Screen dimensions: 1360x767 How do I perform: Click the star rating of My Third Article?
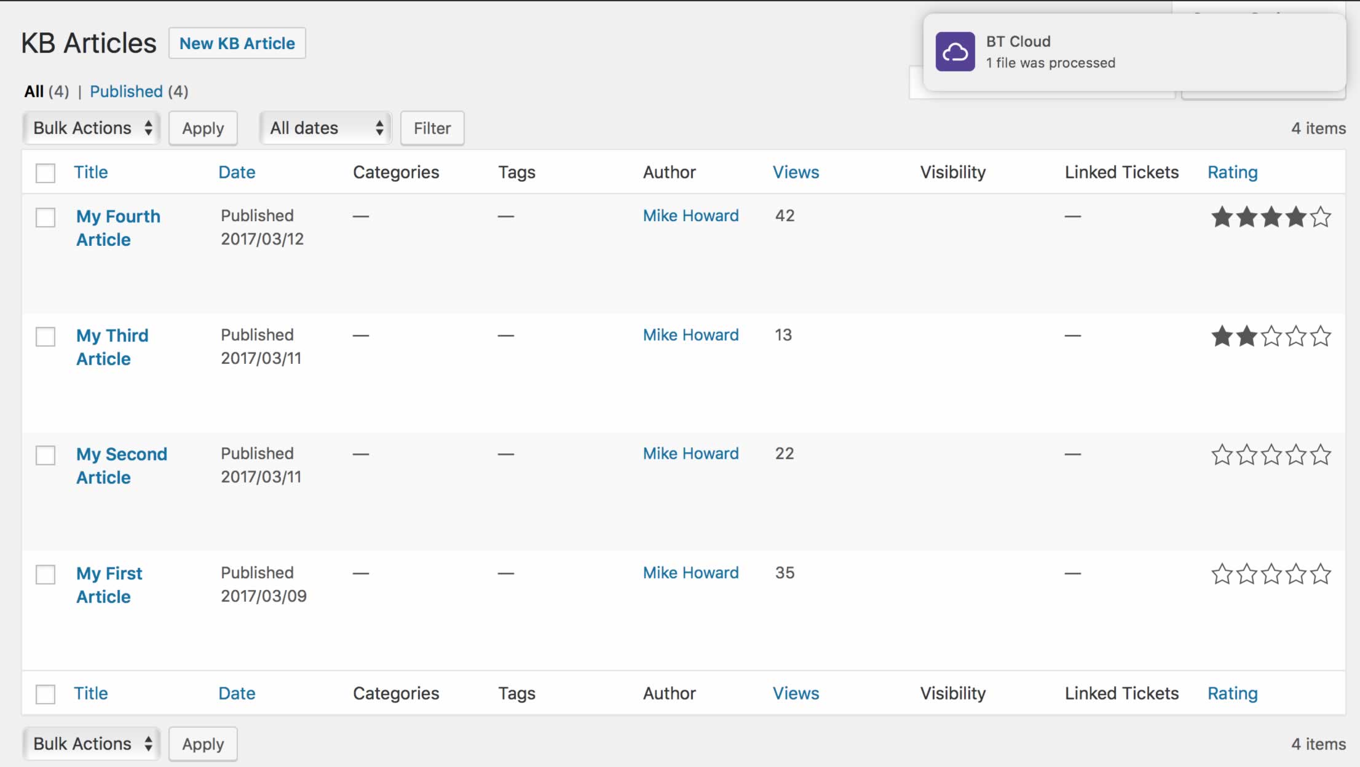pyautogui.click(x=1270, y=336)
